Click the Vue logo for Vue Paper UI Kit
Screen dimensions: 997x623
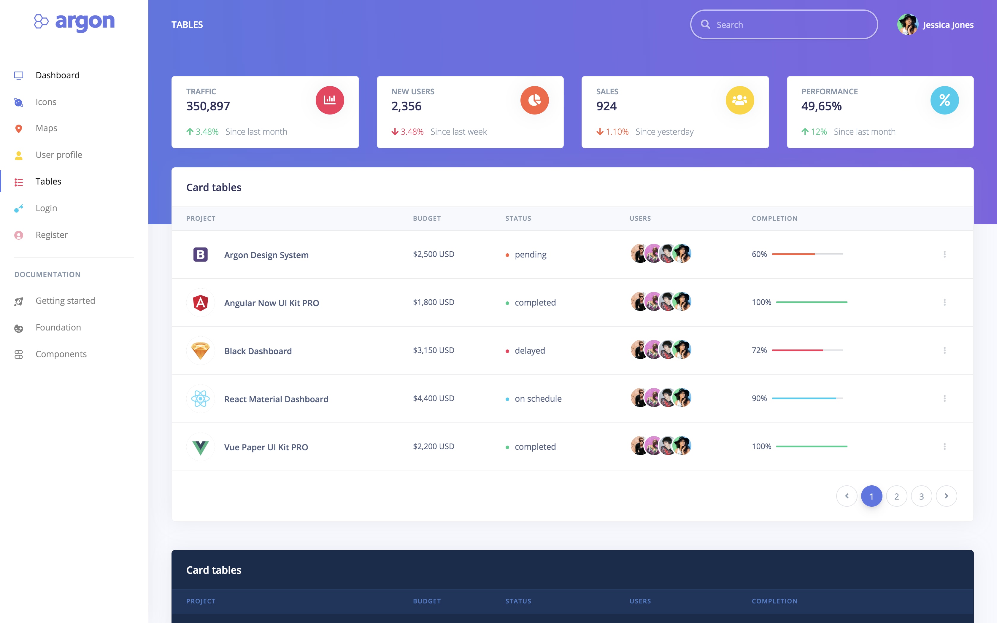(x=201, y=447)
